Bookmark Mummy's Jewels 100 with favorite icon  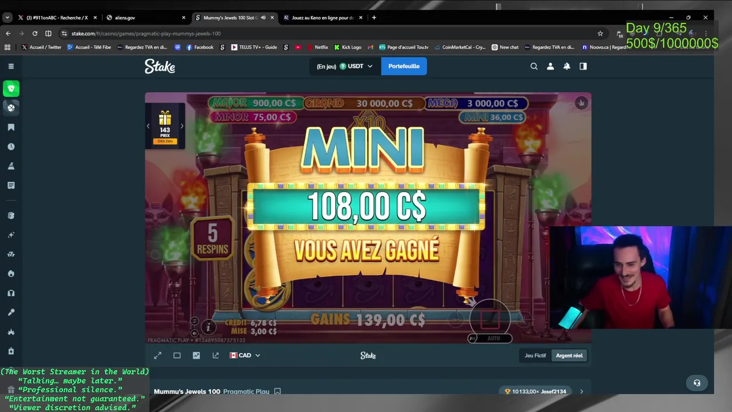[277, 391]
